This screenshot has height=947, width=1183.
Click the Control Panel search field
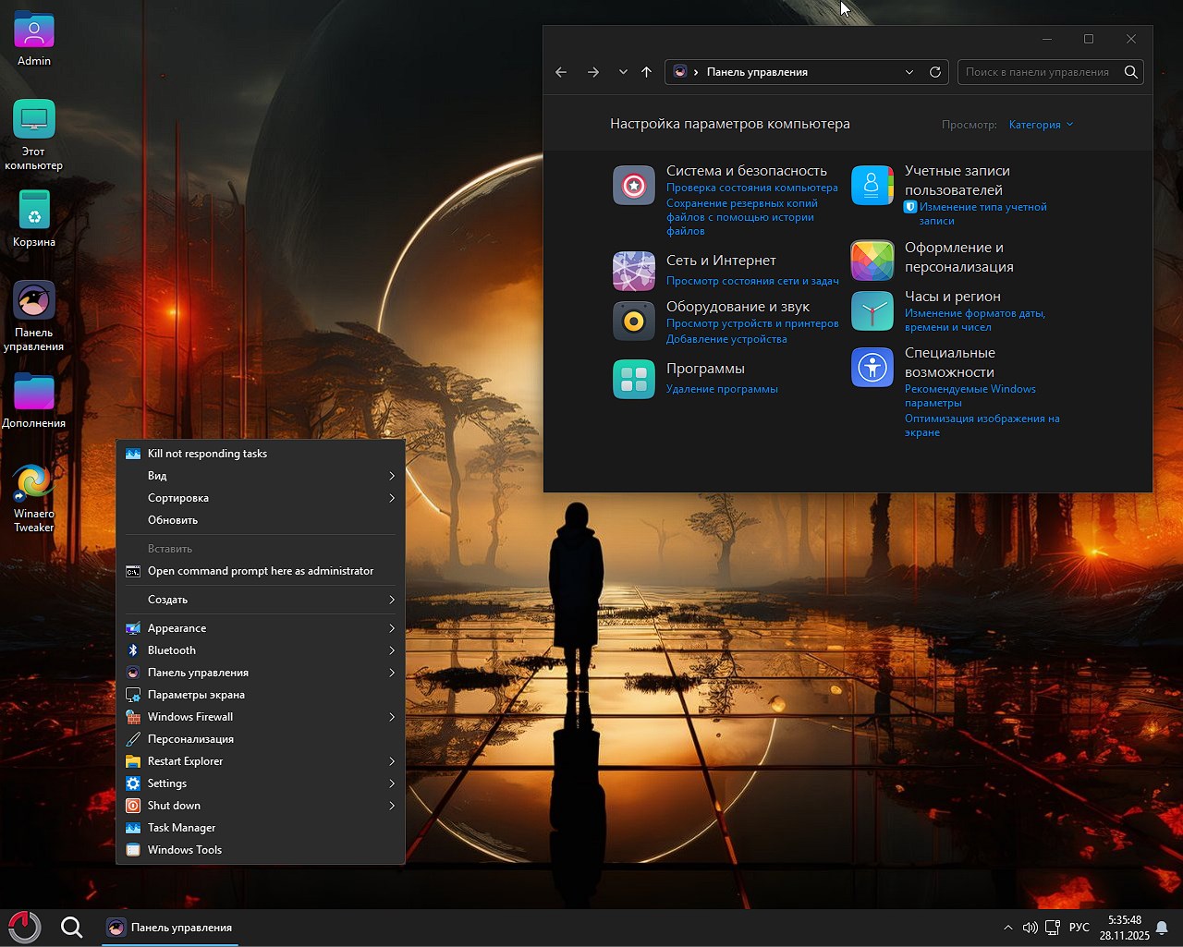tap(1037, 72)
